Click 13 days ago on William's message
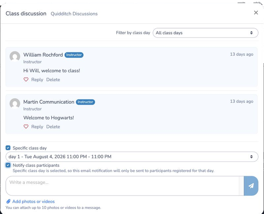Image resolution: width=264 pixels, height=214 pixels. tap(242, 54)
